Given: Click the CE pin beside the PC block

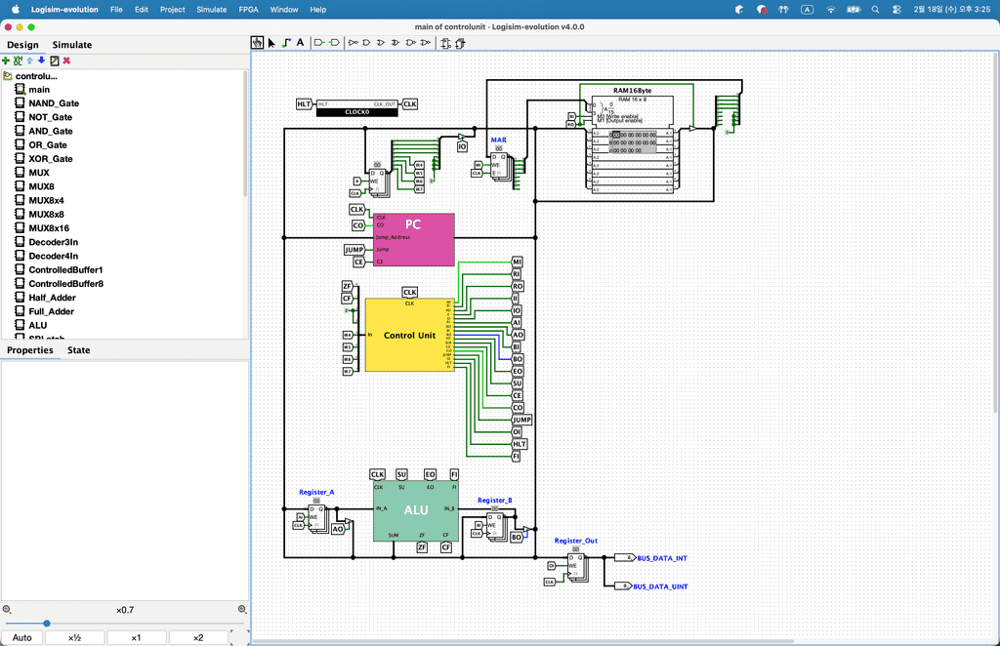Looking at the screenshot, I should [358, 262].
